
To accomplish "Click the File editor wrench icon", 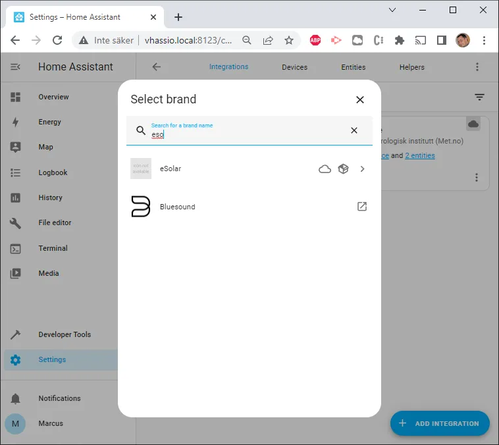I will [x=15, y=223].
